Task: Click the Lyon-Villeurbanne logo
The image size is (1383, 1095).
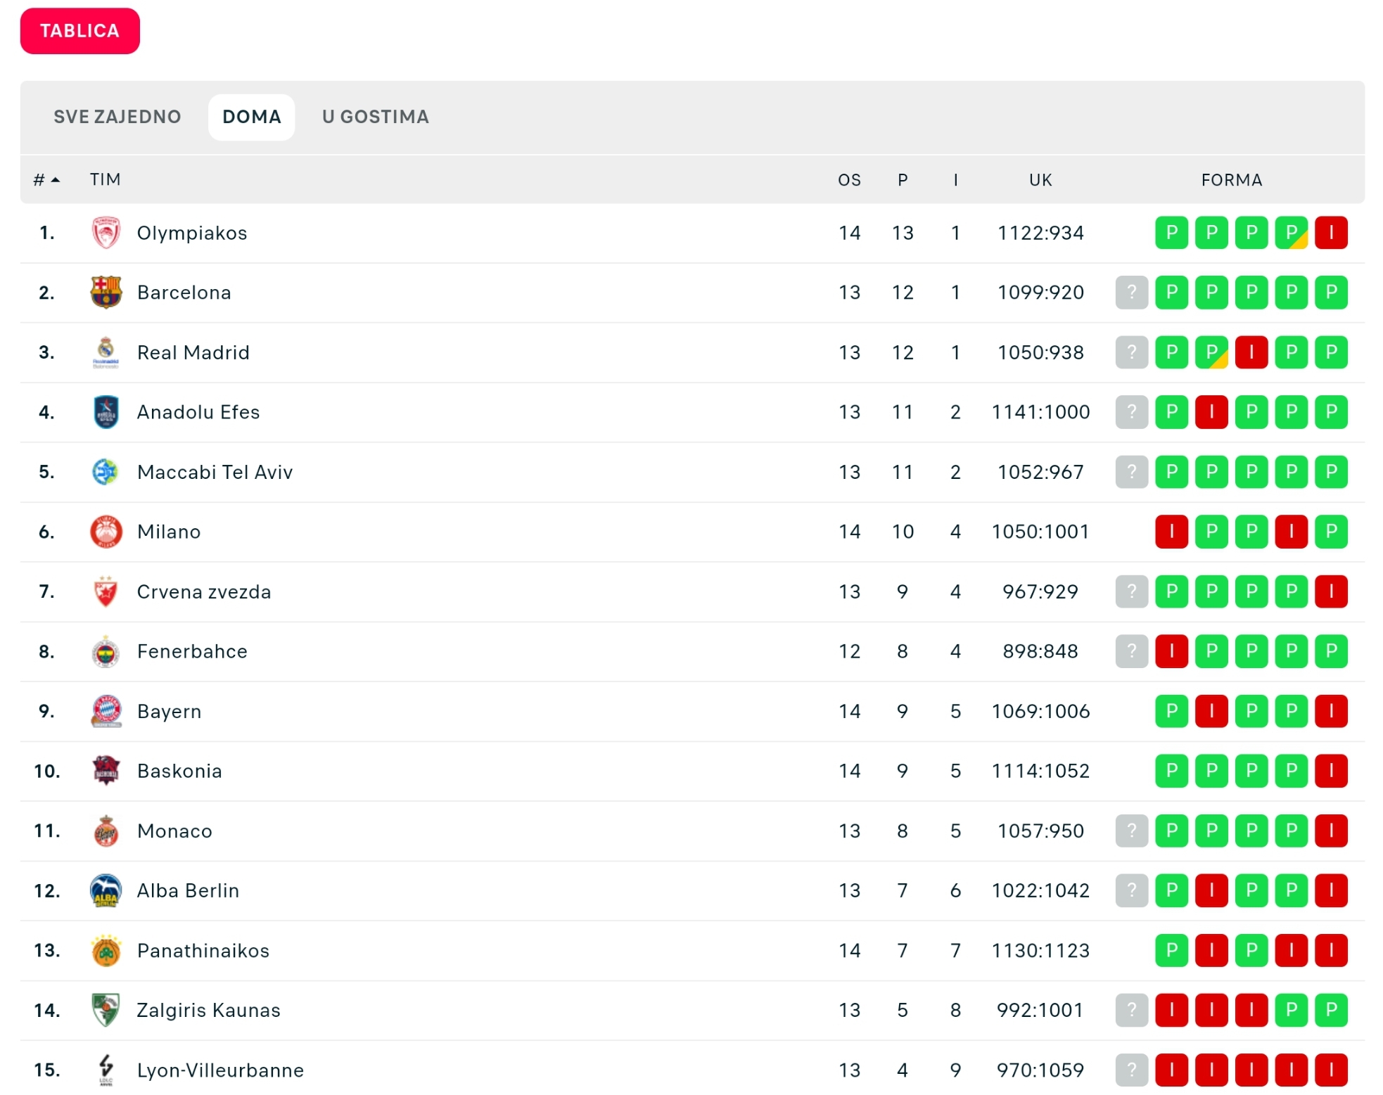Action: coord(106,1070)
